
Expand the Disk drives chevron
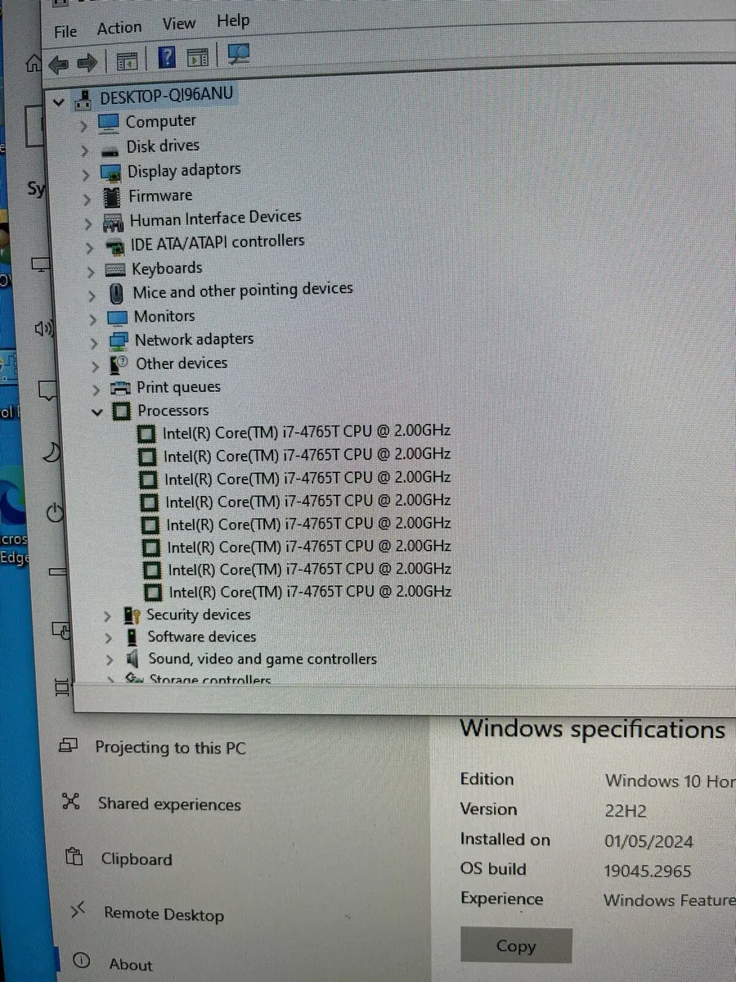[85, 151]
